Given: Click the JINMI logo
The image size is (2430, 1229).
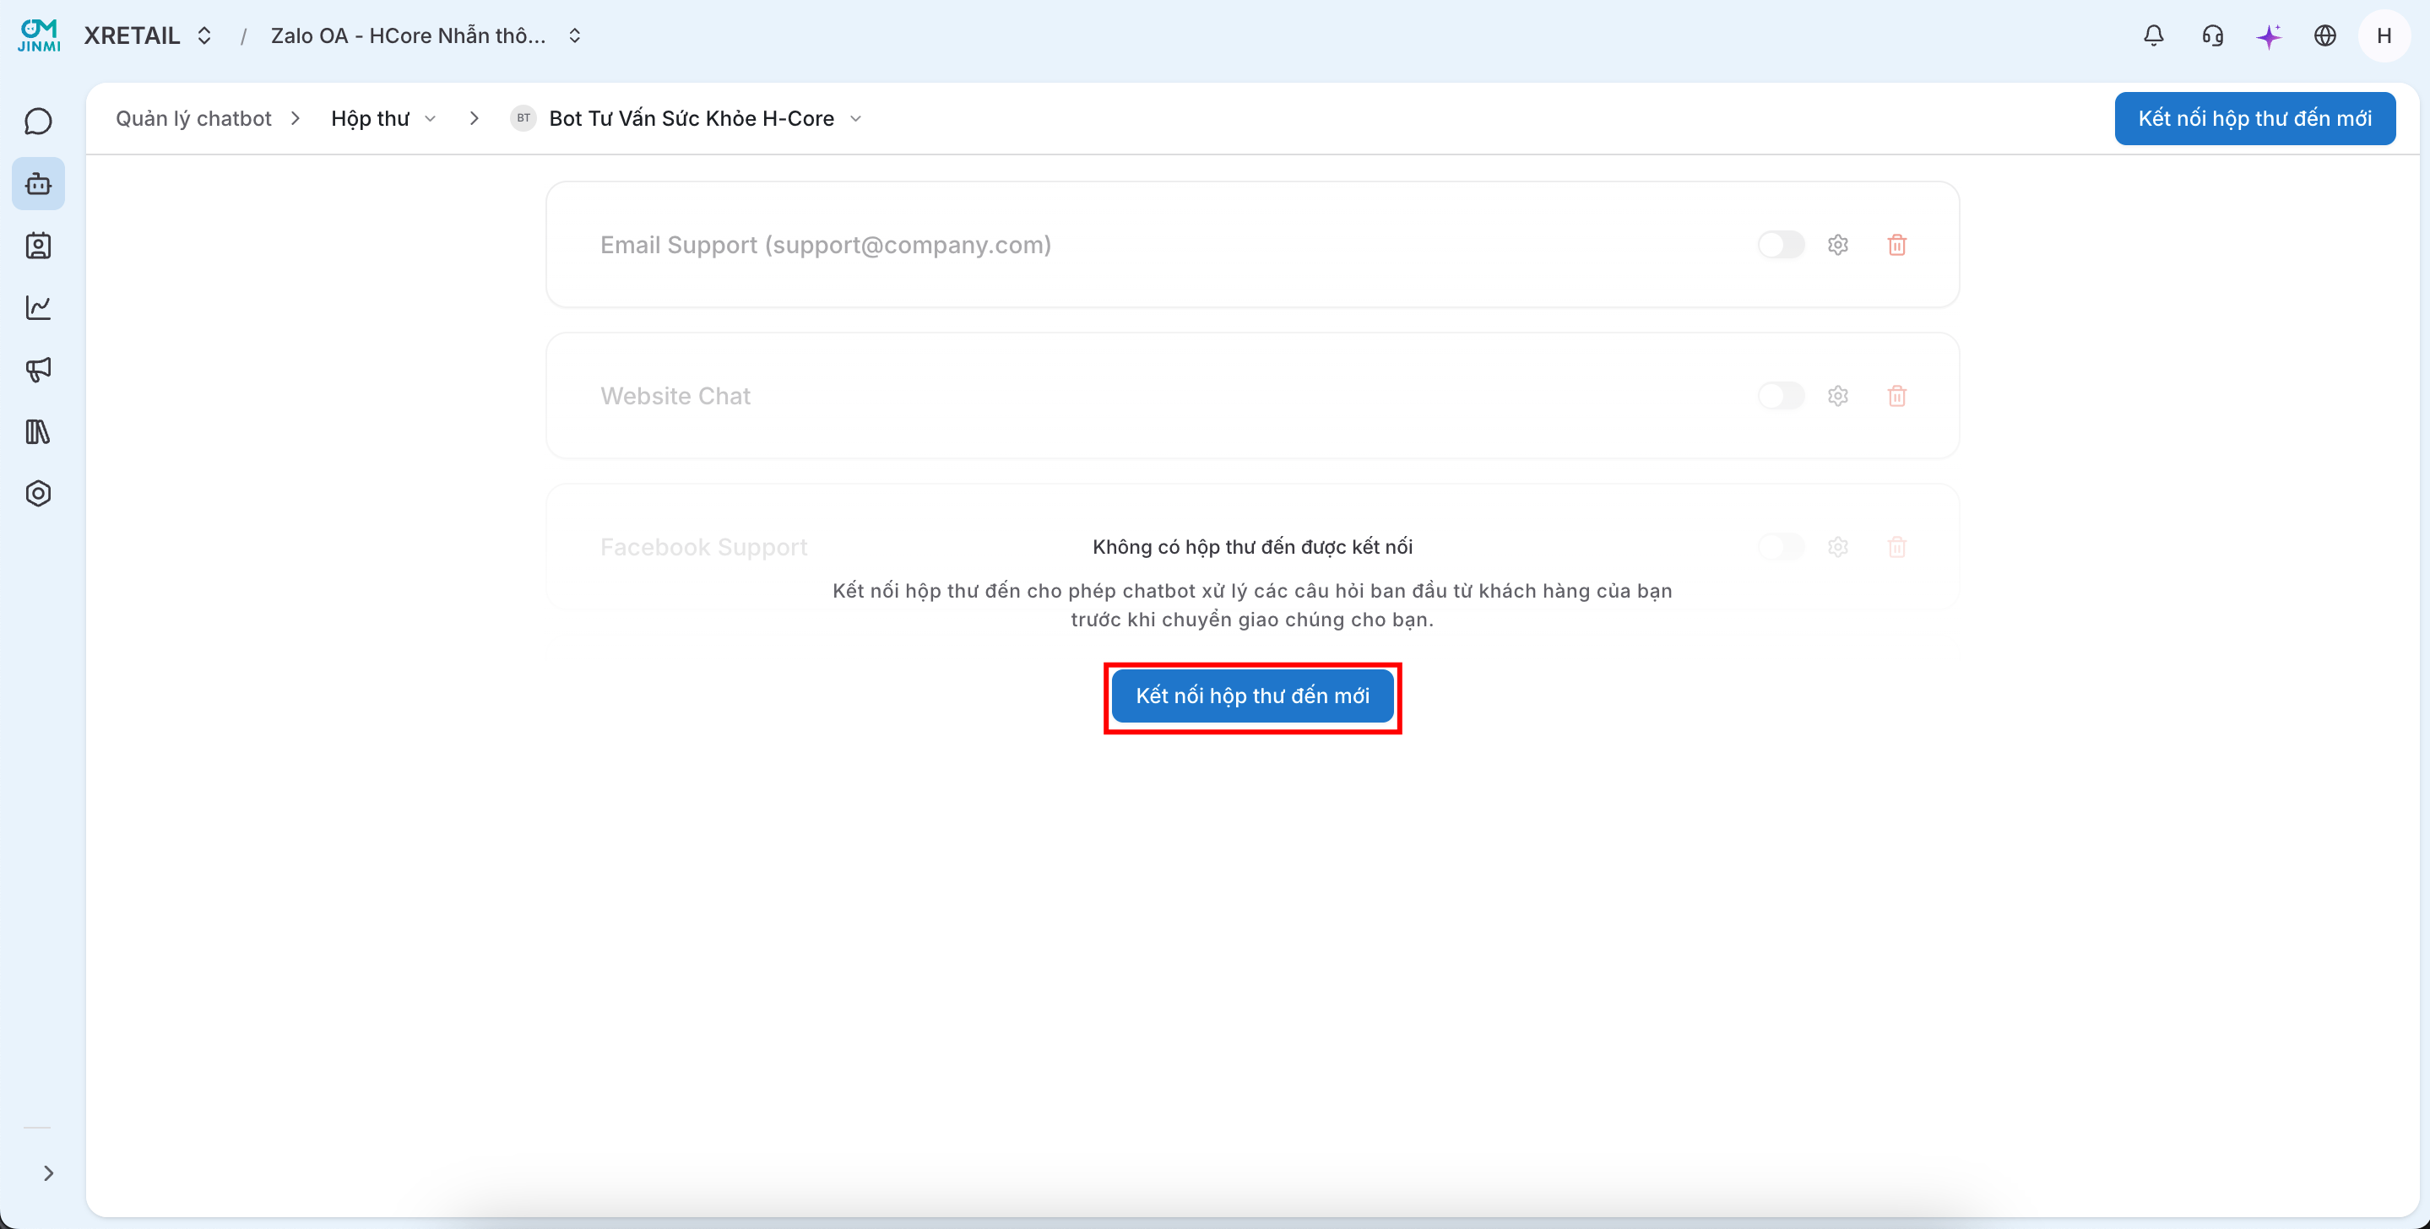Looking at the screenshot, I should (x=39, y=35).
